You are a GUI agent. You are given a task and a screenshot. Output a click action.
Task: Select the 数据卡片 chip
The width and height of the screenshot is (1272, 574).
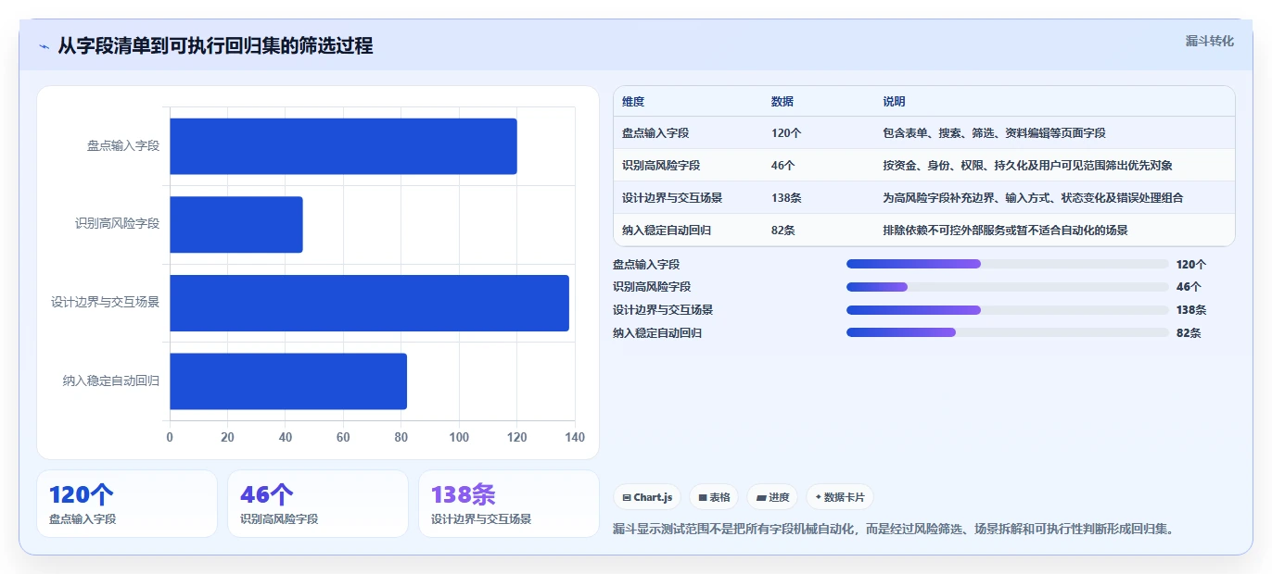click(x=839, y=497)
